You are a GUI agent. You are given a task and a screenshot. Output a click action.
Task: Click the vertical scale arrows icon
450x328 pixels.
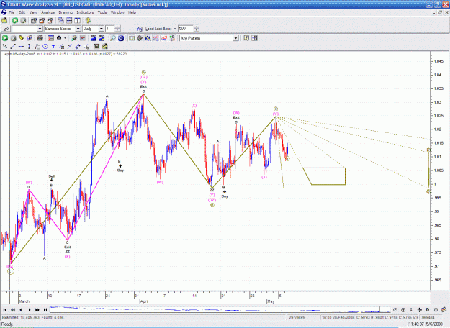pyautogui.click(x=411, y=309)
